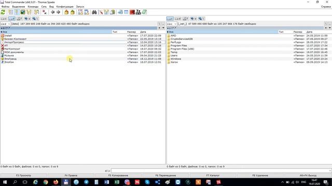Click the thumbnails view landscape icon
The width and height of the screenshot is (332, 186).
[x=23, y=12]
